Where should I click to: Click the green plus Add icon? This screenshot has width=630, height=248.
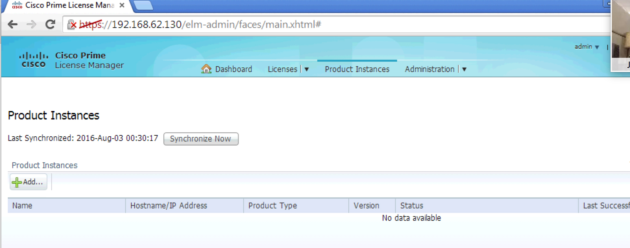pos(17,182)
